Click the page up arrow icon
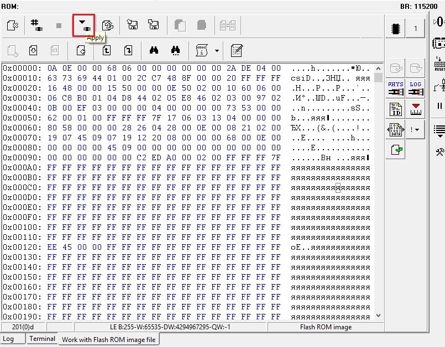This screenshot has width=445, height=347. pyautogui.click(x=107, y=50)
